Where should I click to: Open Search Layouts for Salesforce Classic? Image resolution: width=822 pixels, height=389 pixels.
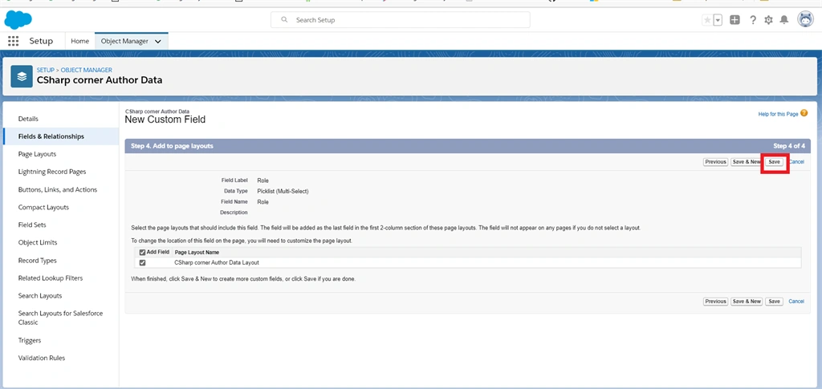click(61, 318)
